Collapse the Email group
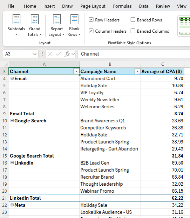The width and height of the screenshot is (190, 218). 12,78
